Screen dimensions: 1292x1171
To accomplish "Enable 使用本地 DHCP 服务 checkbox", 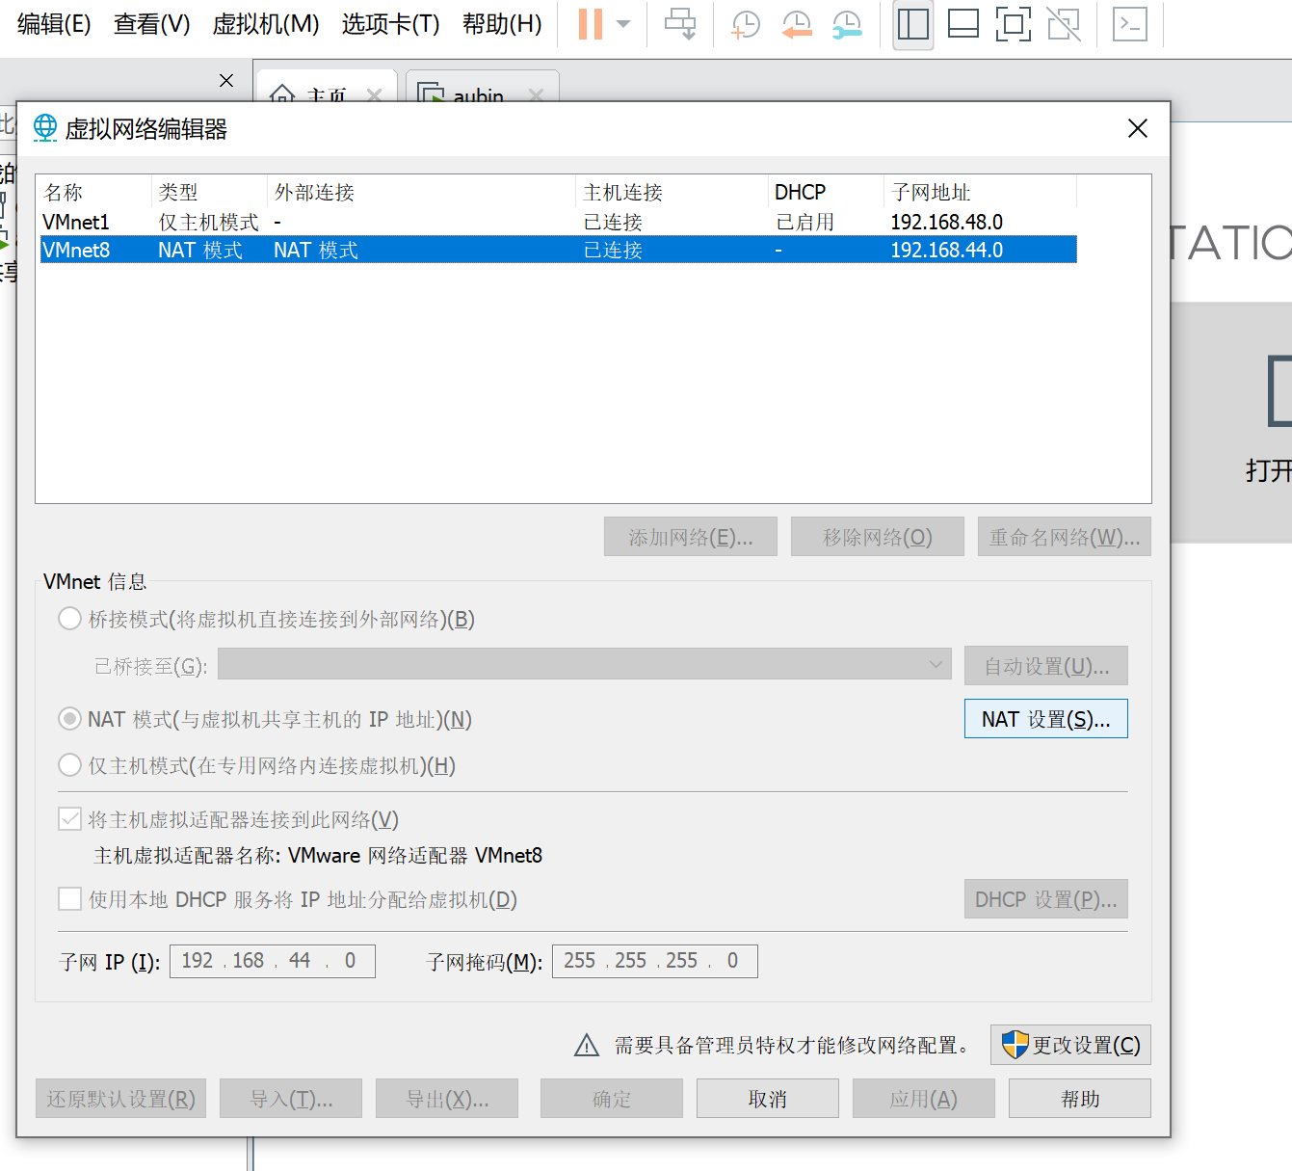I will click(69, 899).
